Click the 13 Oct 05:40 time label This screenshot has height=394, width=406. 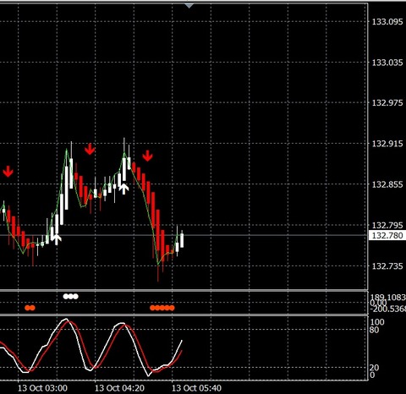(x=196, y=388)
